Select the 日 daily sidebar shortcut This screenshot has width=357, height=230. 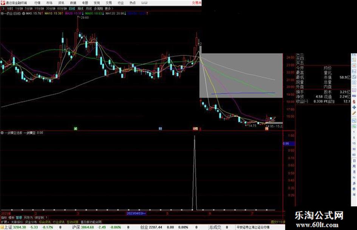coord(354,161)
